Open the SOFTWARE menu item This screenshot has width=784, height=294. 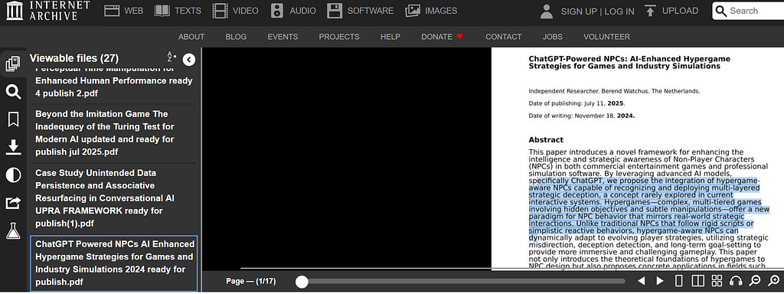coord(371,11)
